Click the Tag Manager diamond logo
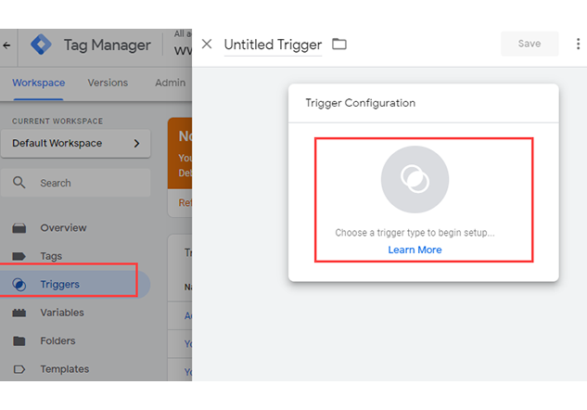The image size is (587, 410). (x=41, y=45)
